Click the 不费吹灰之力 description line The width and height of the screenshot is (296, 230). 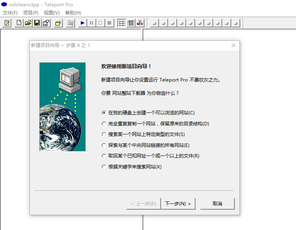pyautogui.click(x=161, y=80)
